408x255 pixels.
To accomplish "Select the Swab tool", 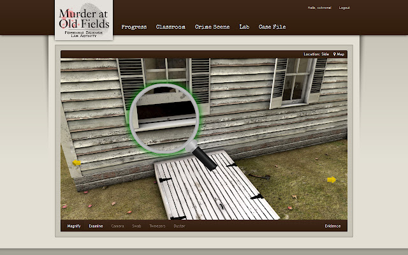I will (x=136, y=226).
